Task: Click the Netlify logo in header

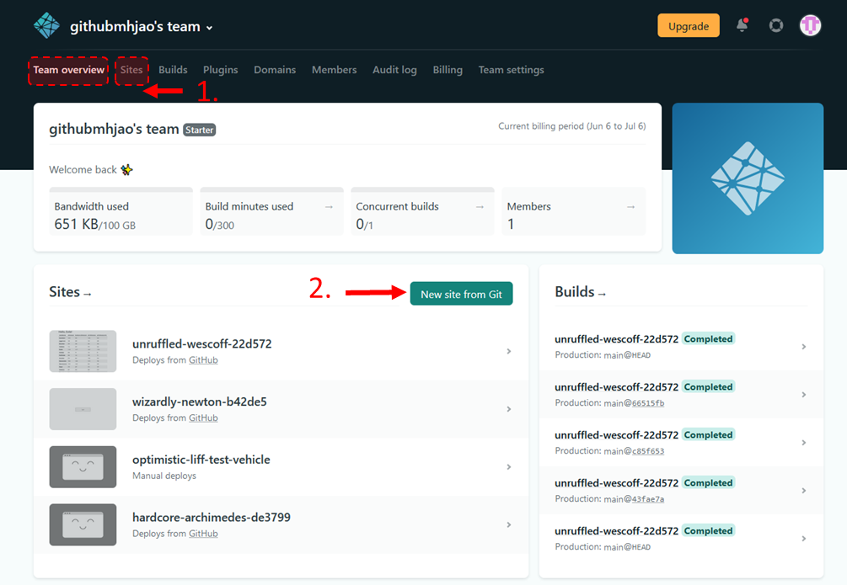Action: (x=46, y=25)
